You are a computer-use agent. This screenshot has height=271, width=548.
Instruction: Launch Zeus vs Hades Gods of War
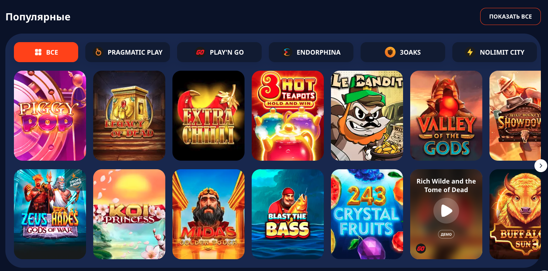point(50,214)
